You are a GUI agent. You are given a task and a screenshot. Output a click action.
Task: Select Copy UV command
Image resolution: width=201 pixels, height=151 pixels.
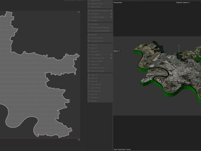[100, 75]
